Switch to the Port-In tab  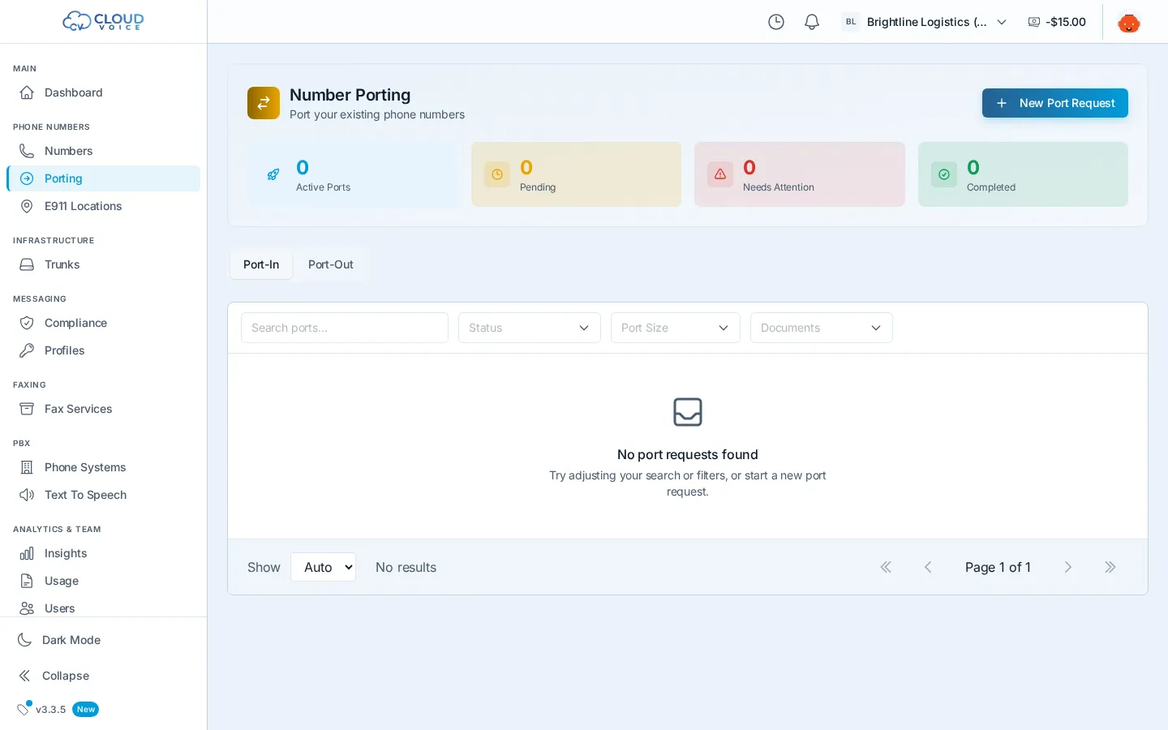coord(261,264)
